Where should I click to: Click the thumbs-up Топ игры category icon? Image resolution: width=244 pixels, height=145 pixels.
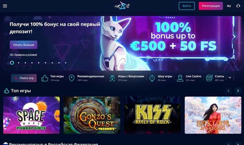45,78
